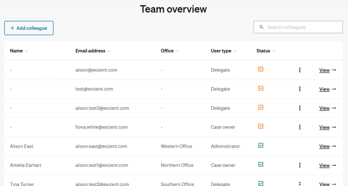
Task: Click the arrow icon next to View for Alison East
Action: pos(334,146)
